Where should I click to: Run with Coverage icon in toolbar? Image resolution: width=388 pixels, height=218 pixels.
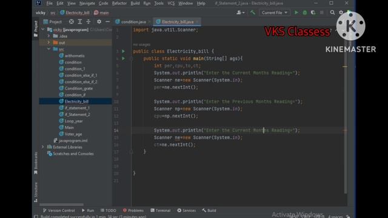pos(313,13)
